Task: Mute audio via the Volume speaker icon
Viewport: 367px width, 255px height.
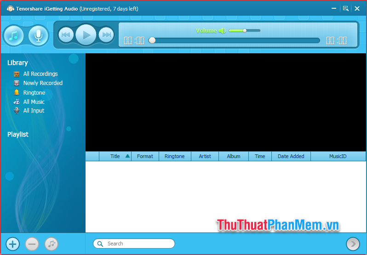Action: point(222,31)
